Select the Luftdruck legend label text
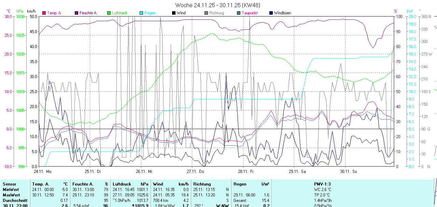 pos(119,13)
